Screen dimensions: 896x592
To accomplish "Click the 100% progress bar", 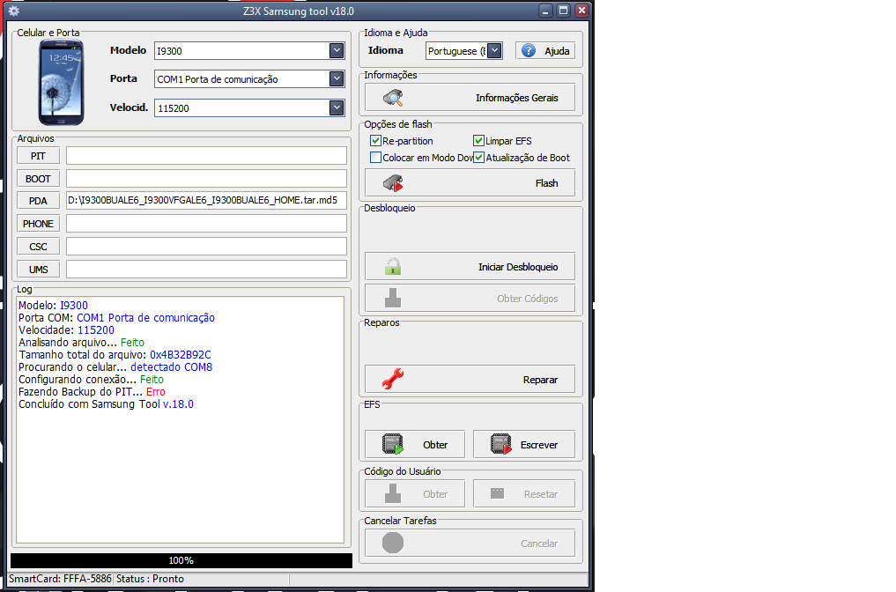I will (x=181, y=560).
